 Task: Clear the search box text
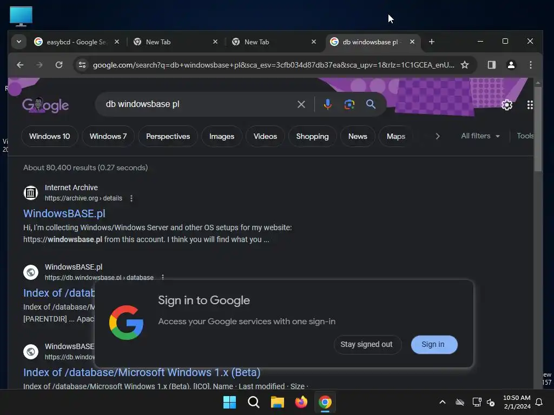pos(301,104)
